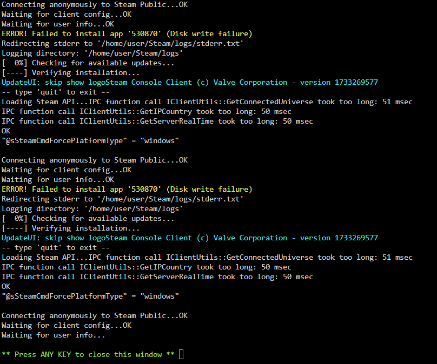This screenshot has width=437, height=364.
Task: Click the topmost "Connecting anonymously to Steam Public...OK" line
Action: point(95,4)
